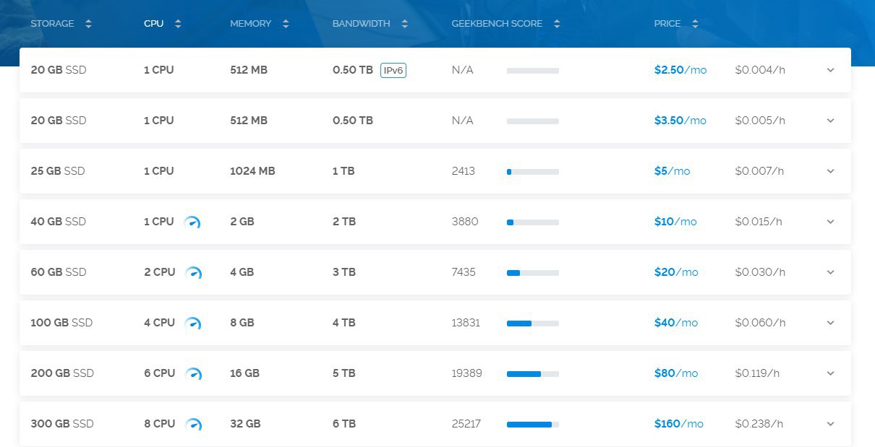
Task: Expand the $20/mo plan details
Action: pyautogui.click(x=830, y=272)
